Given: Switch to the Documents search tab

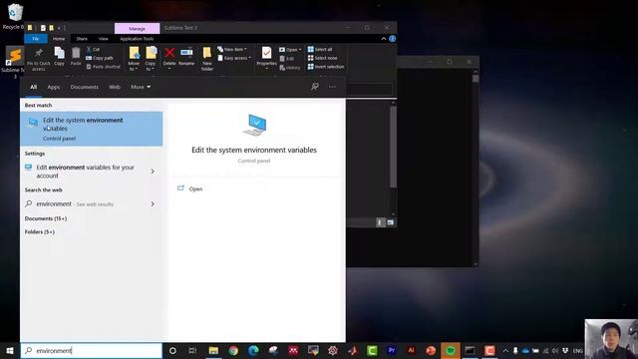Looking at the screenshot, I should pos(84,87).
